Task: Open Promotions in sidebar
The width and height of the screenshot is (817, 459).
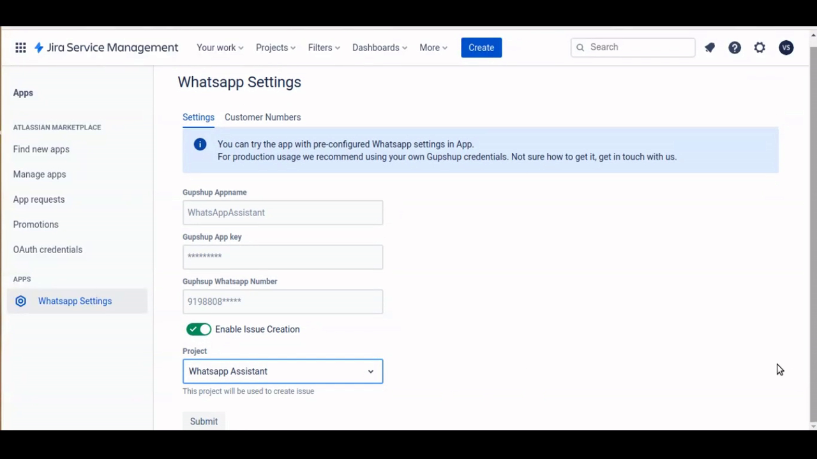Action: point(36,224)
